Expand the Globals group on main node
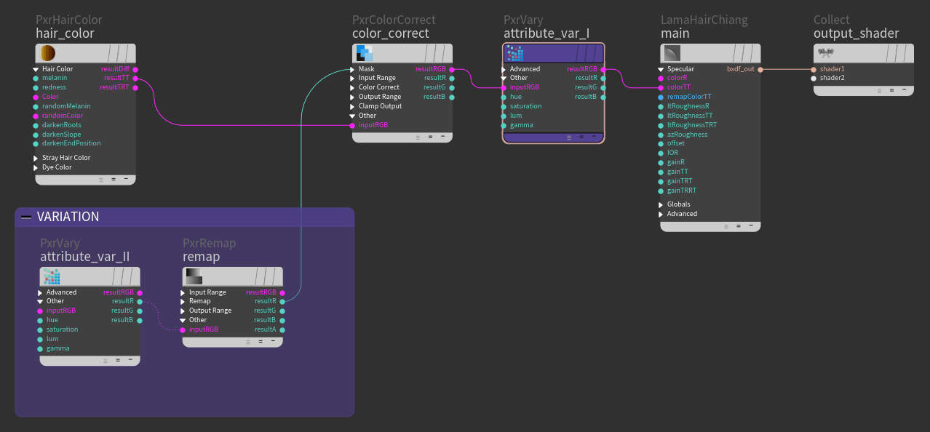930x432 pixels. coord(661,204)
